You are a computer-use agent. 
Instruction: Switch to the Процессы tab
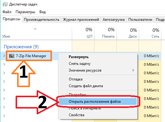pyautogui.click(x=12, y=19)
